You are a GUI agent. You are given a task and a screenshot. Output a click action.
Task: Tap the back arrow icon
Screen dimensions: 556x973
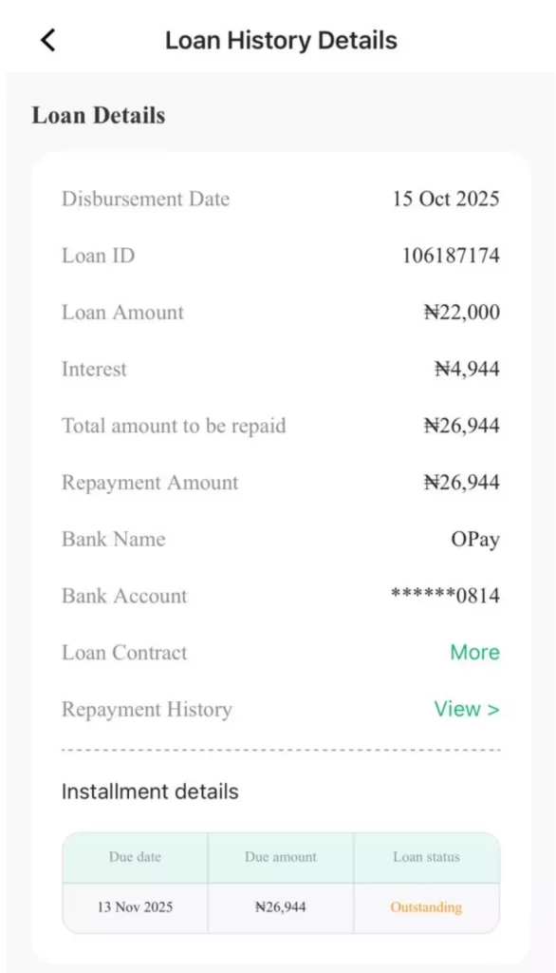(x=47, y=40)
